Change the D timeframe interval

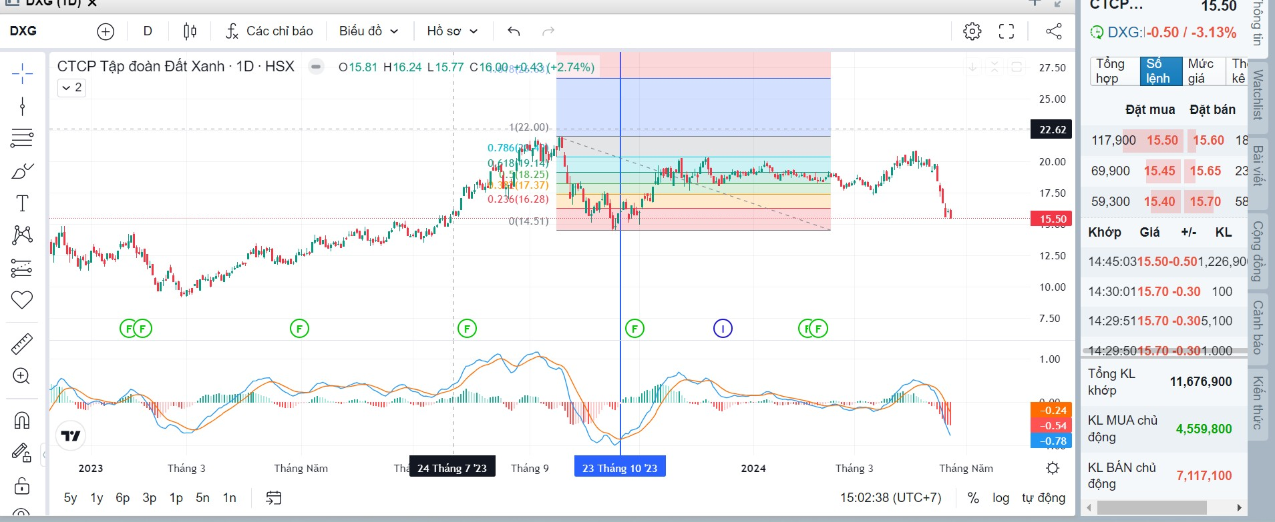(148, 31)
